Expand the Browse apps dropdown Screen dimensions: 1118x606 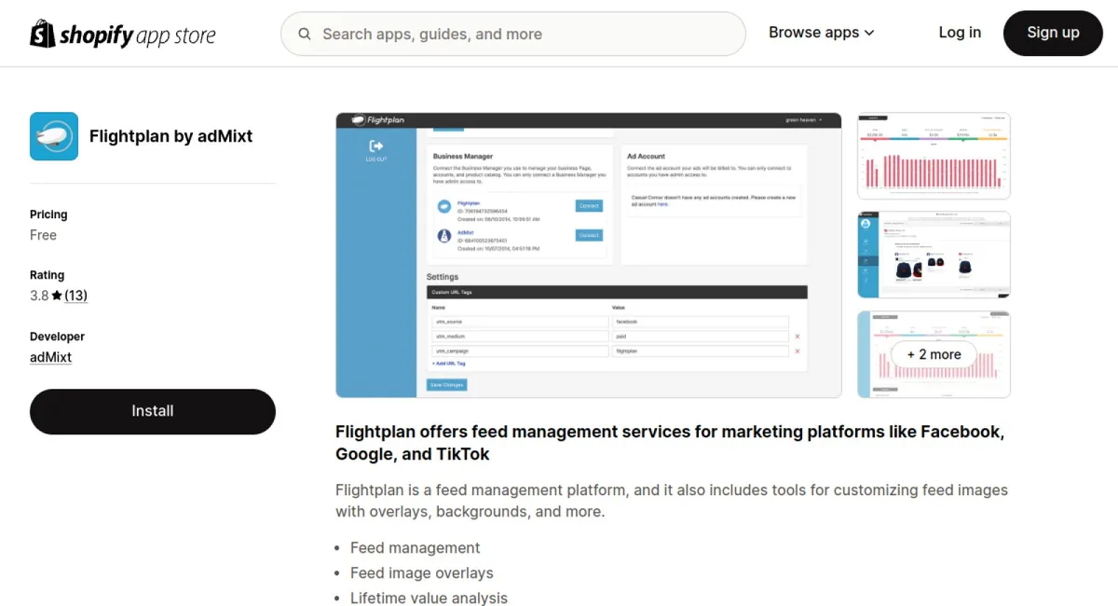[822, 33]
